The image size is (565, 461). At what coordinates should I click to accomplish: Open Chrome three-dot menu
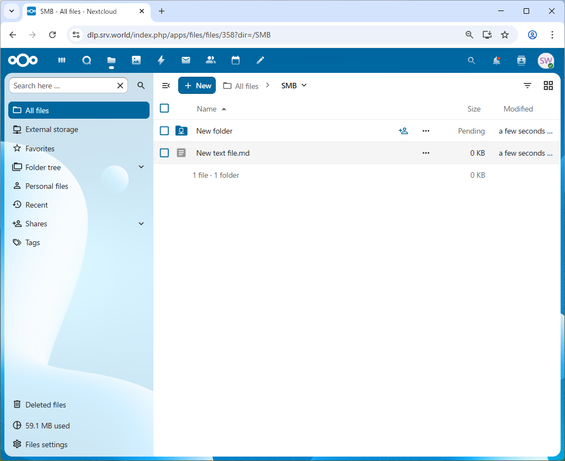[x=552, y=35]
